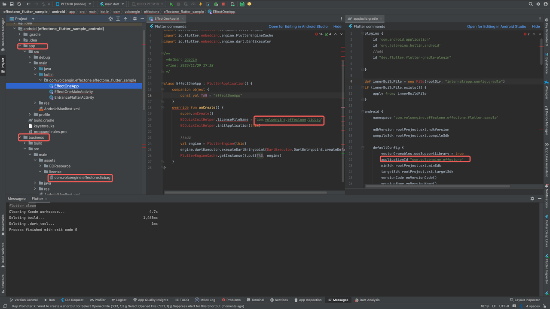550x309 pixels.
Task: Open the Problems tool window tab
Action: click(230, 300)
